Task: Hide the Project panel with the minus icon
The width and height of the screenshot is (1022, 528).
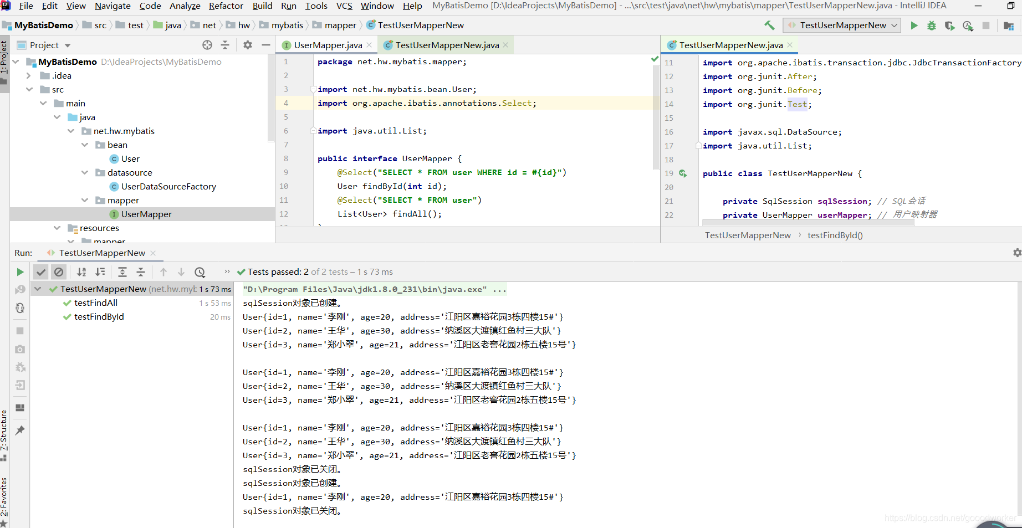Action: point(266,45)
